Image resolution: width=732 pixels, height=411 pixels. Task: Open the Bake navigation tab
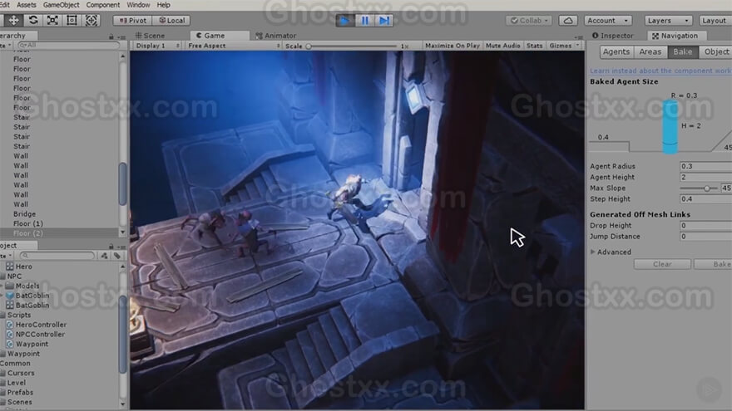pyautogui.click(x=683, y=51)
